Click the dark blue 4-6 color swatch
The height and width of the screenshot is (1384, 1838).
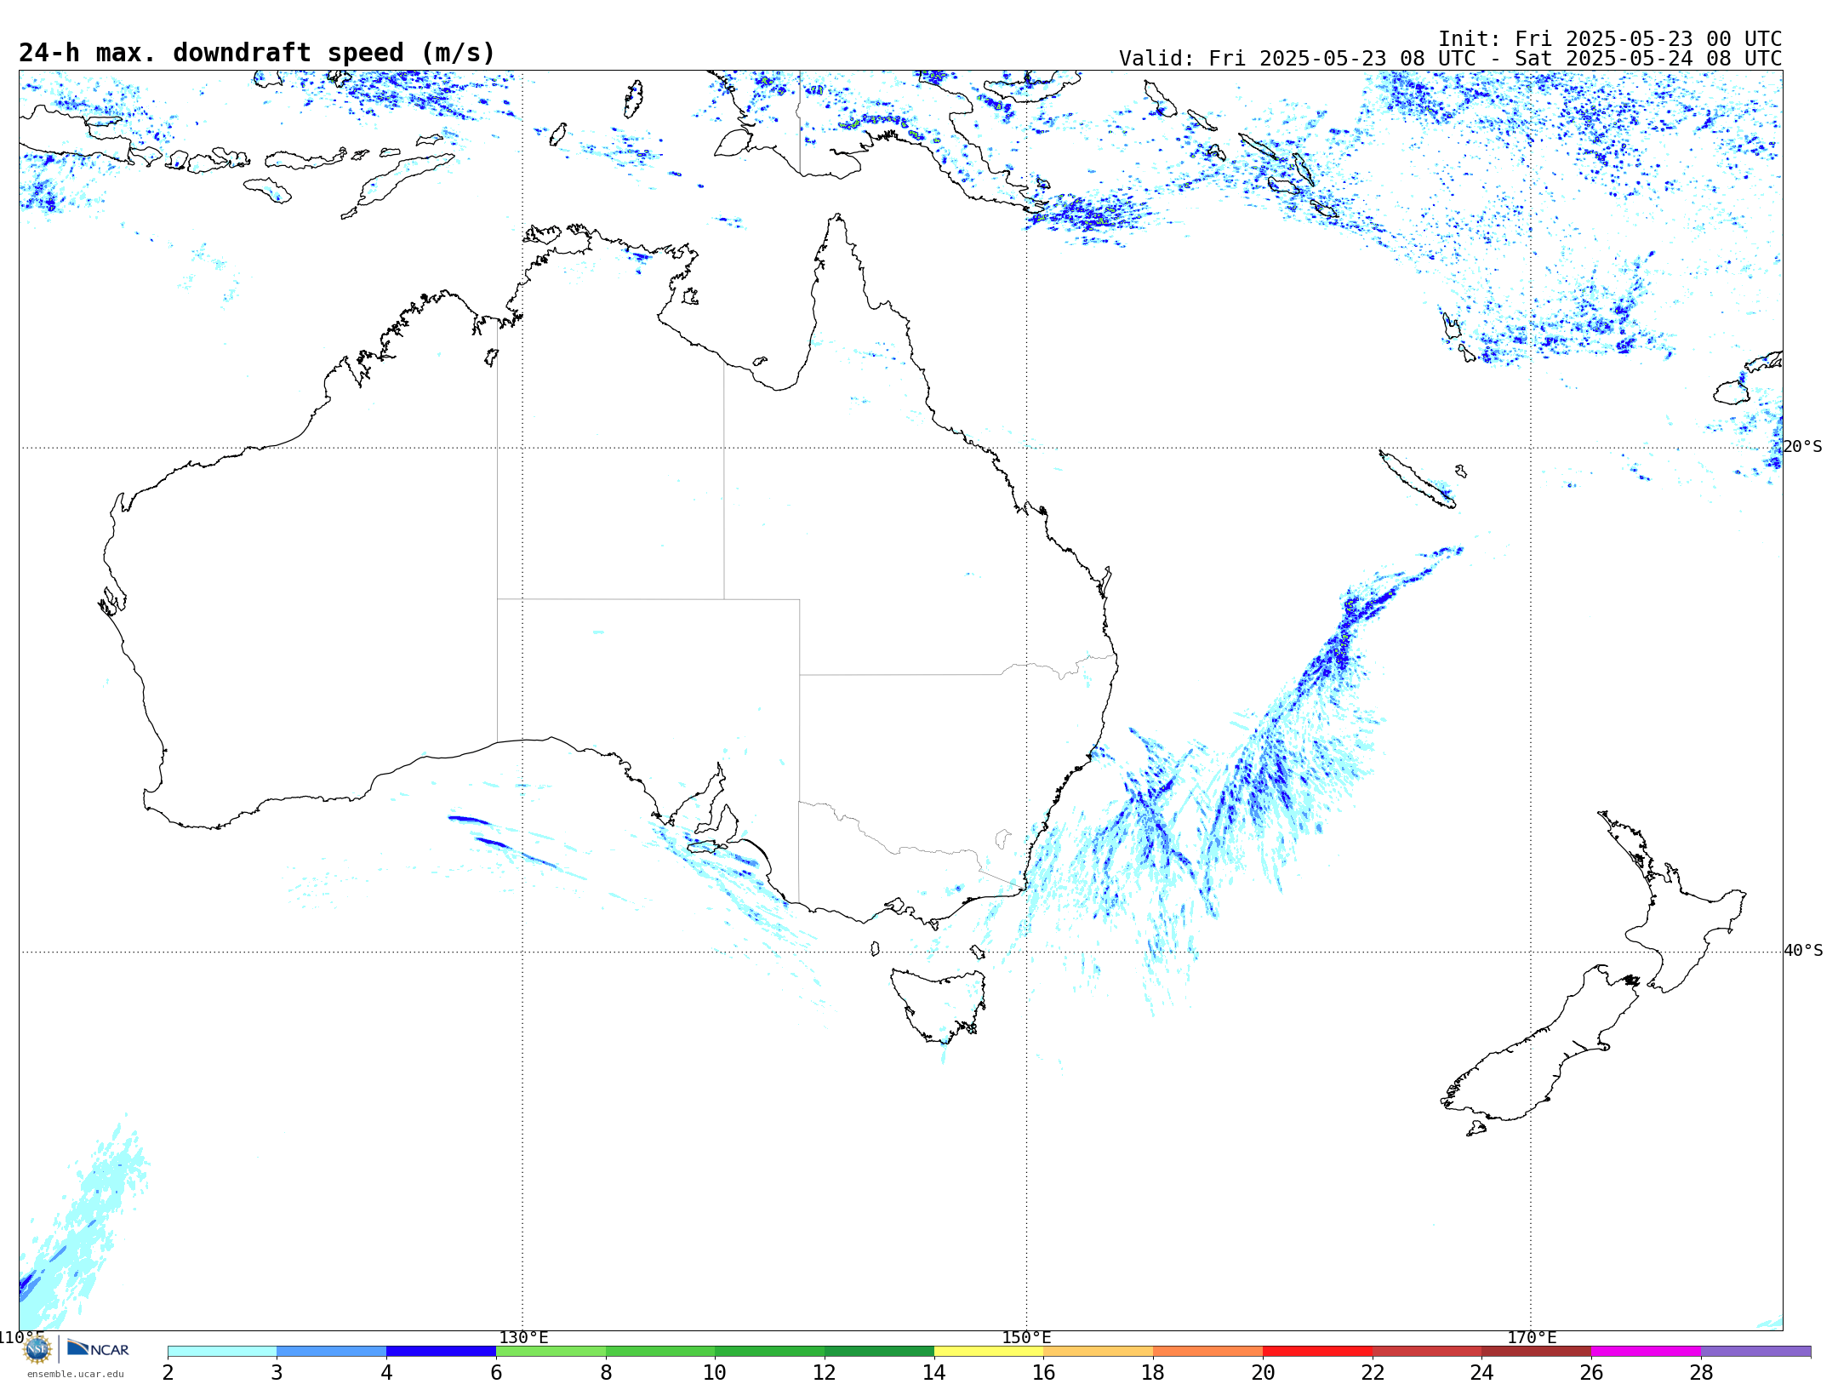(x=441, y=1351)
